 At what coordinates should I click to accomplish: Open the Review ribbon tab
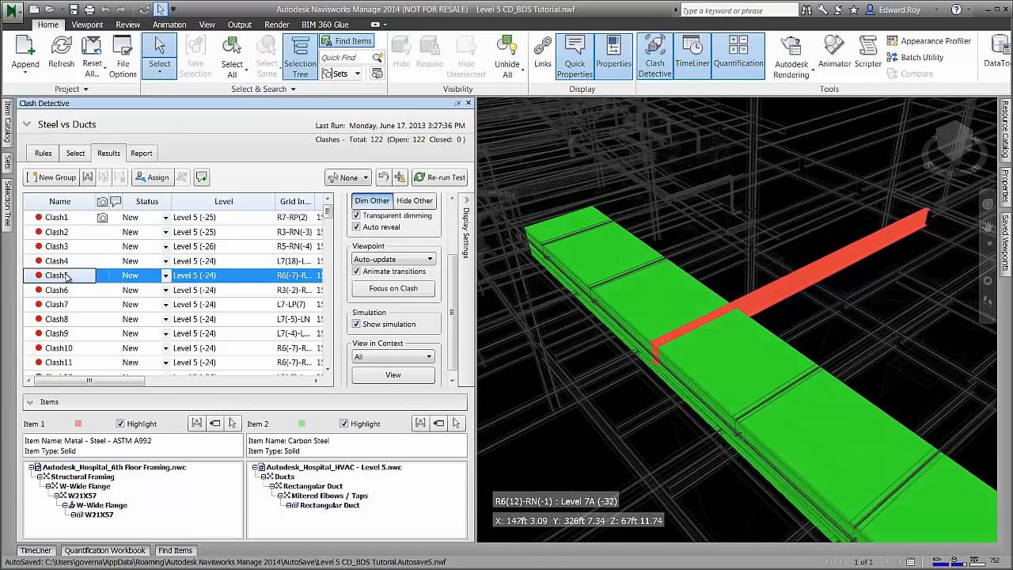pyautogui.click(x=127, y=25)
